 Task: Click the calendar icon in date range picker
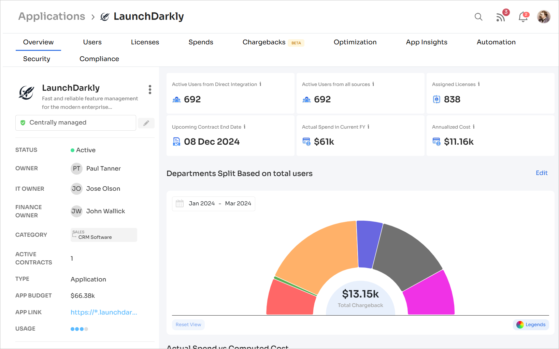point(180,204)
